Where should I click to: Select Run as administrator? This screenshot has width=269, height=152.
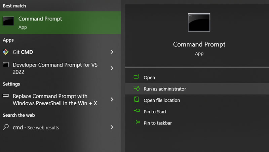click(197, 89)
